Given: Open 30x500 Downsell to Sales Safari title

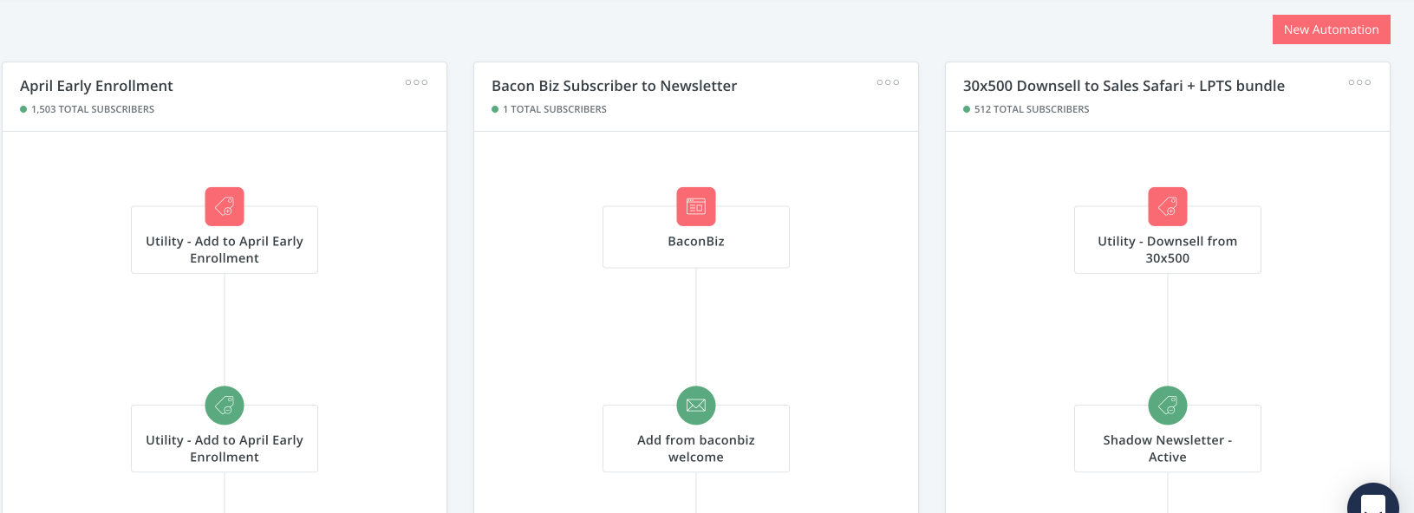Looking at the screenshot, I should click(x=1124, y=86).
